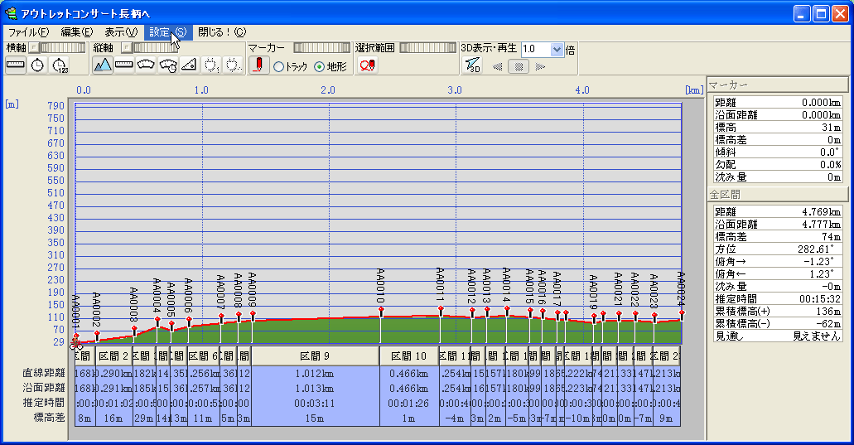Choose the slope triangle icon
The height and width of the screenshot is (445, 854).
[189, 65]
